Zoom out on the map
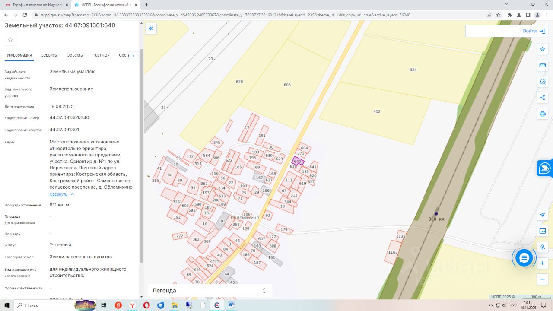The width and height of the screenshot is (553, 311). 543,279
